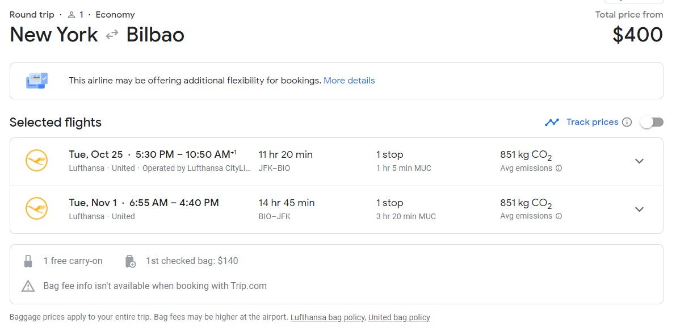
Task: Open the United bag policy link
Action: pyautogui.click(x=399, y=317)
